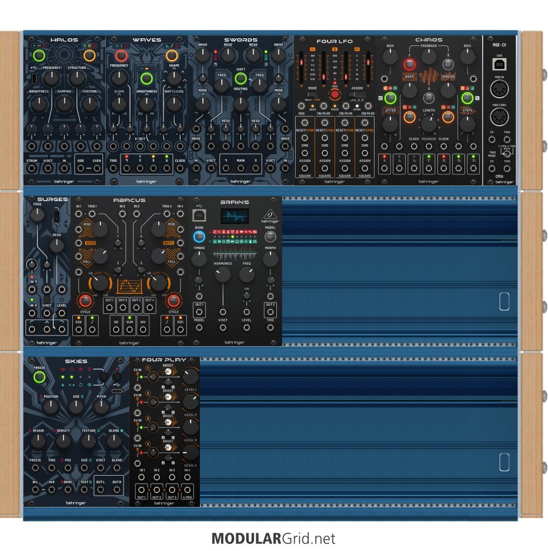Click the red lit button on Chaos

pos(409,64)
